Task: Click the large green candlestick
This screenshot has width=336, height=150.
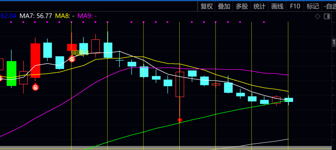Action: pyautogui.click(x=12, y=73)
